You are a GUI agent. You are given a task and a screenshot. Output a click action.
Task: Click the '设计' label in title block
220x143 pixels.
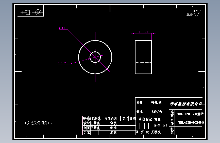[x=87, y=123]
